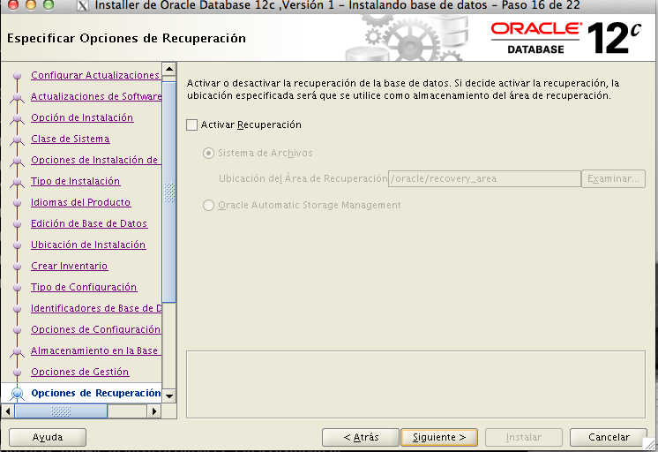Click step bullet icon beside Opciones de Gestión

tap(18, 373)
